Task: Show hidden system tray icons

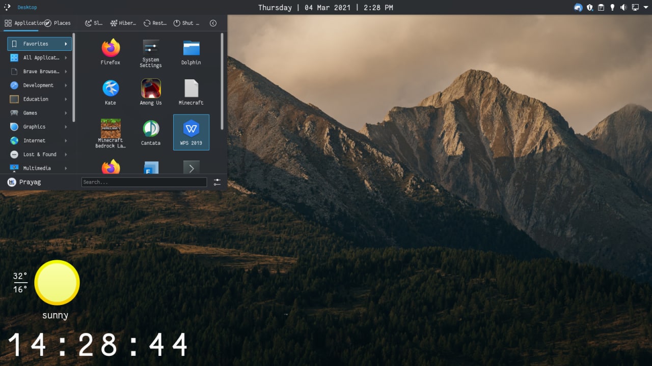Action: pos(645,7)
